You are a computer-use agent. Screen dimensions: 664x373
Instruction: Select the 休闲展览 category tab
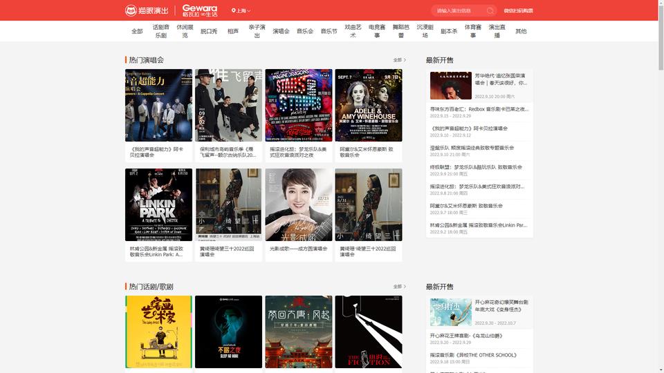point(185,31)
